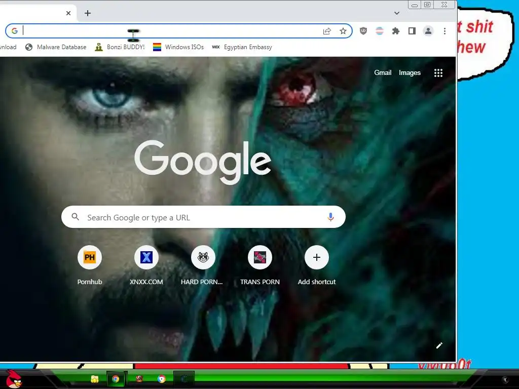
Task: Click the Angry Birds start button
Action: point(14,379)
